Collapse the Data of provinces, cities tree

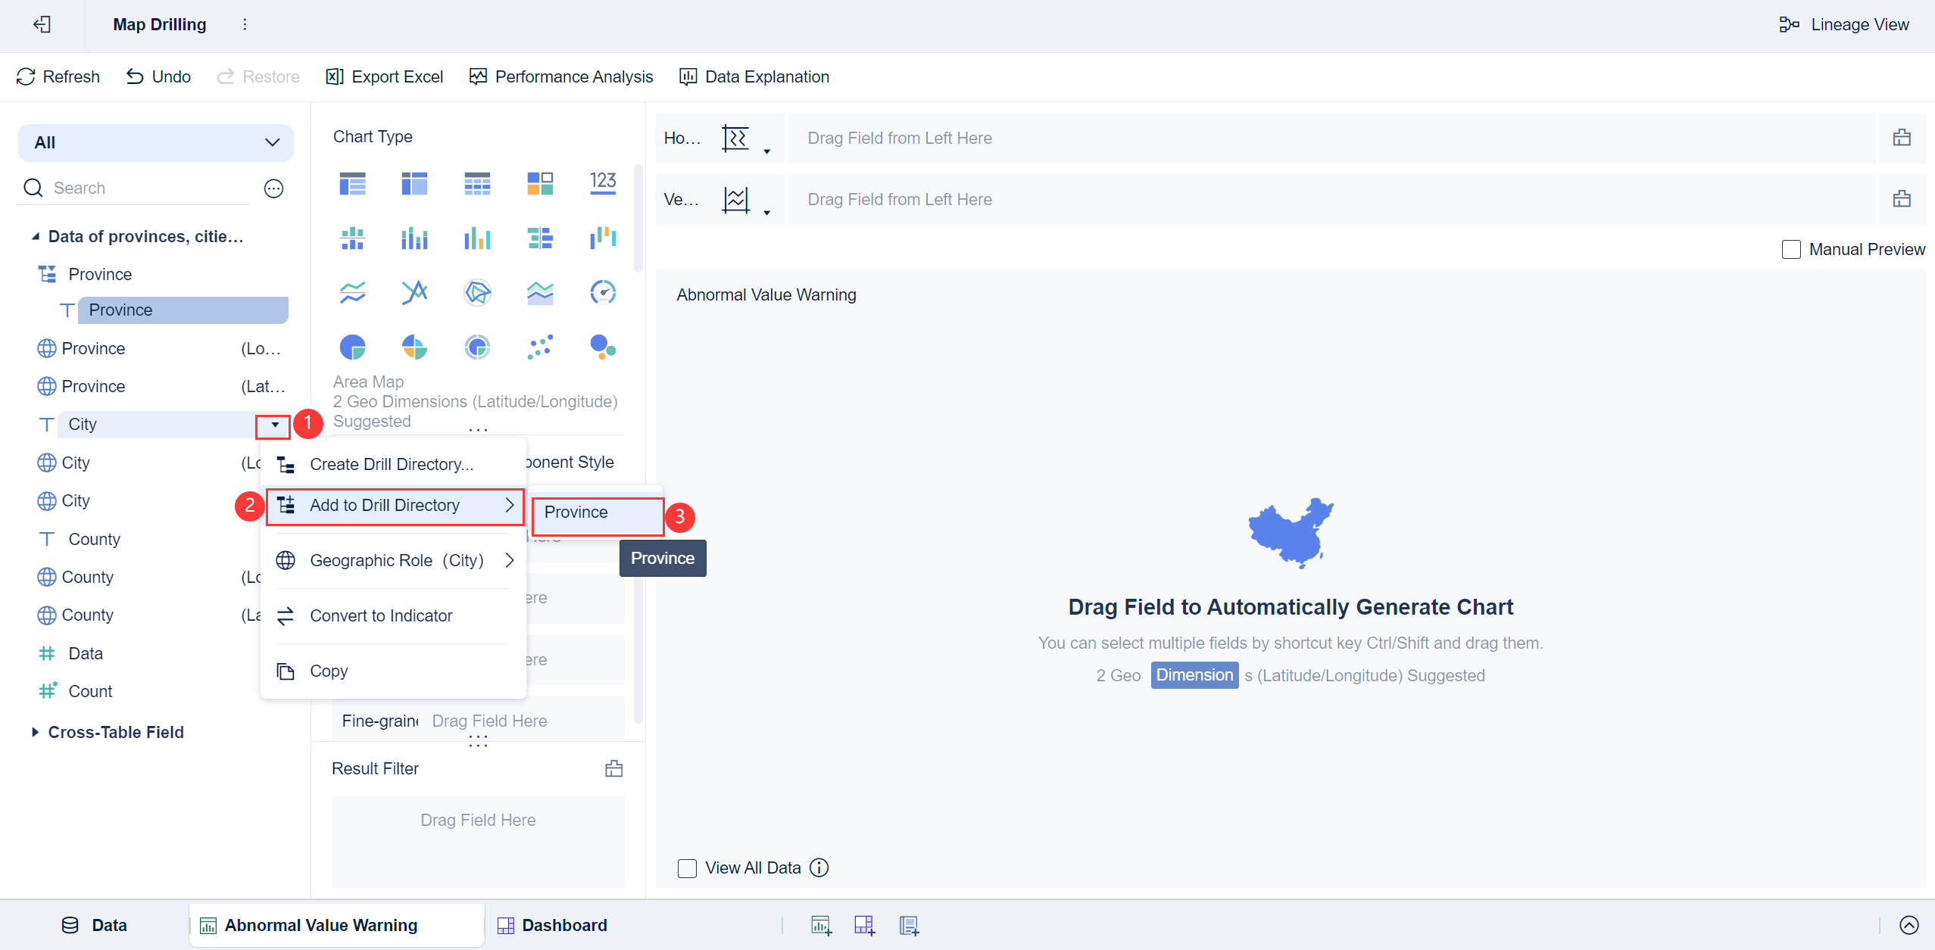35,236
